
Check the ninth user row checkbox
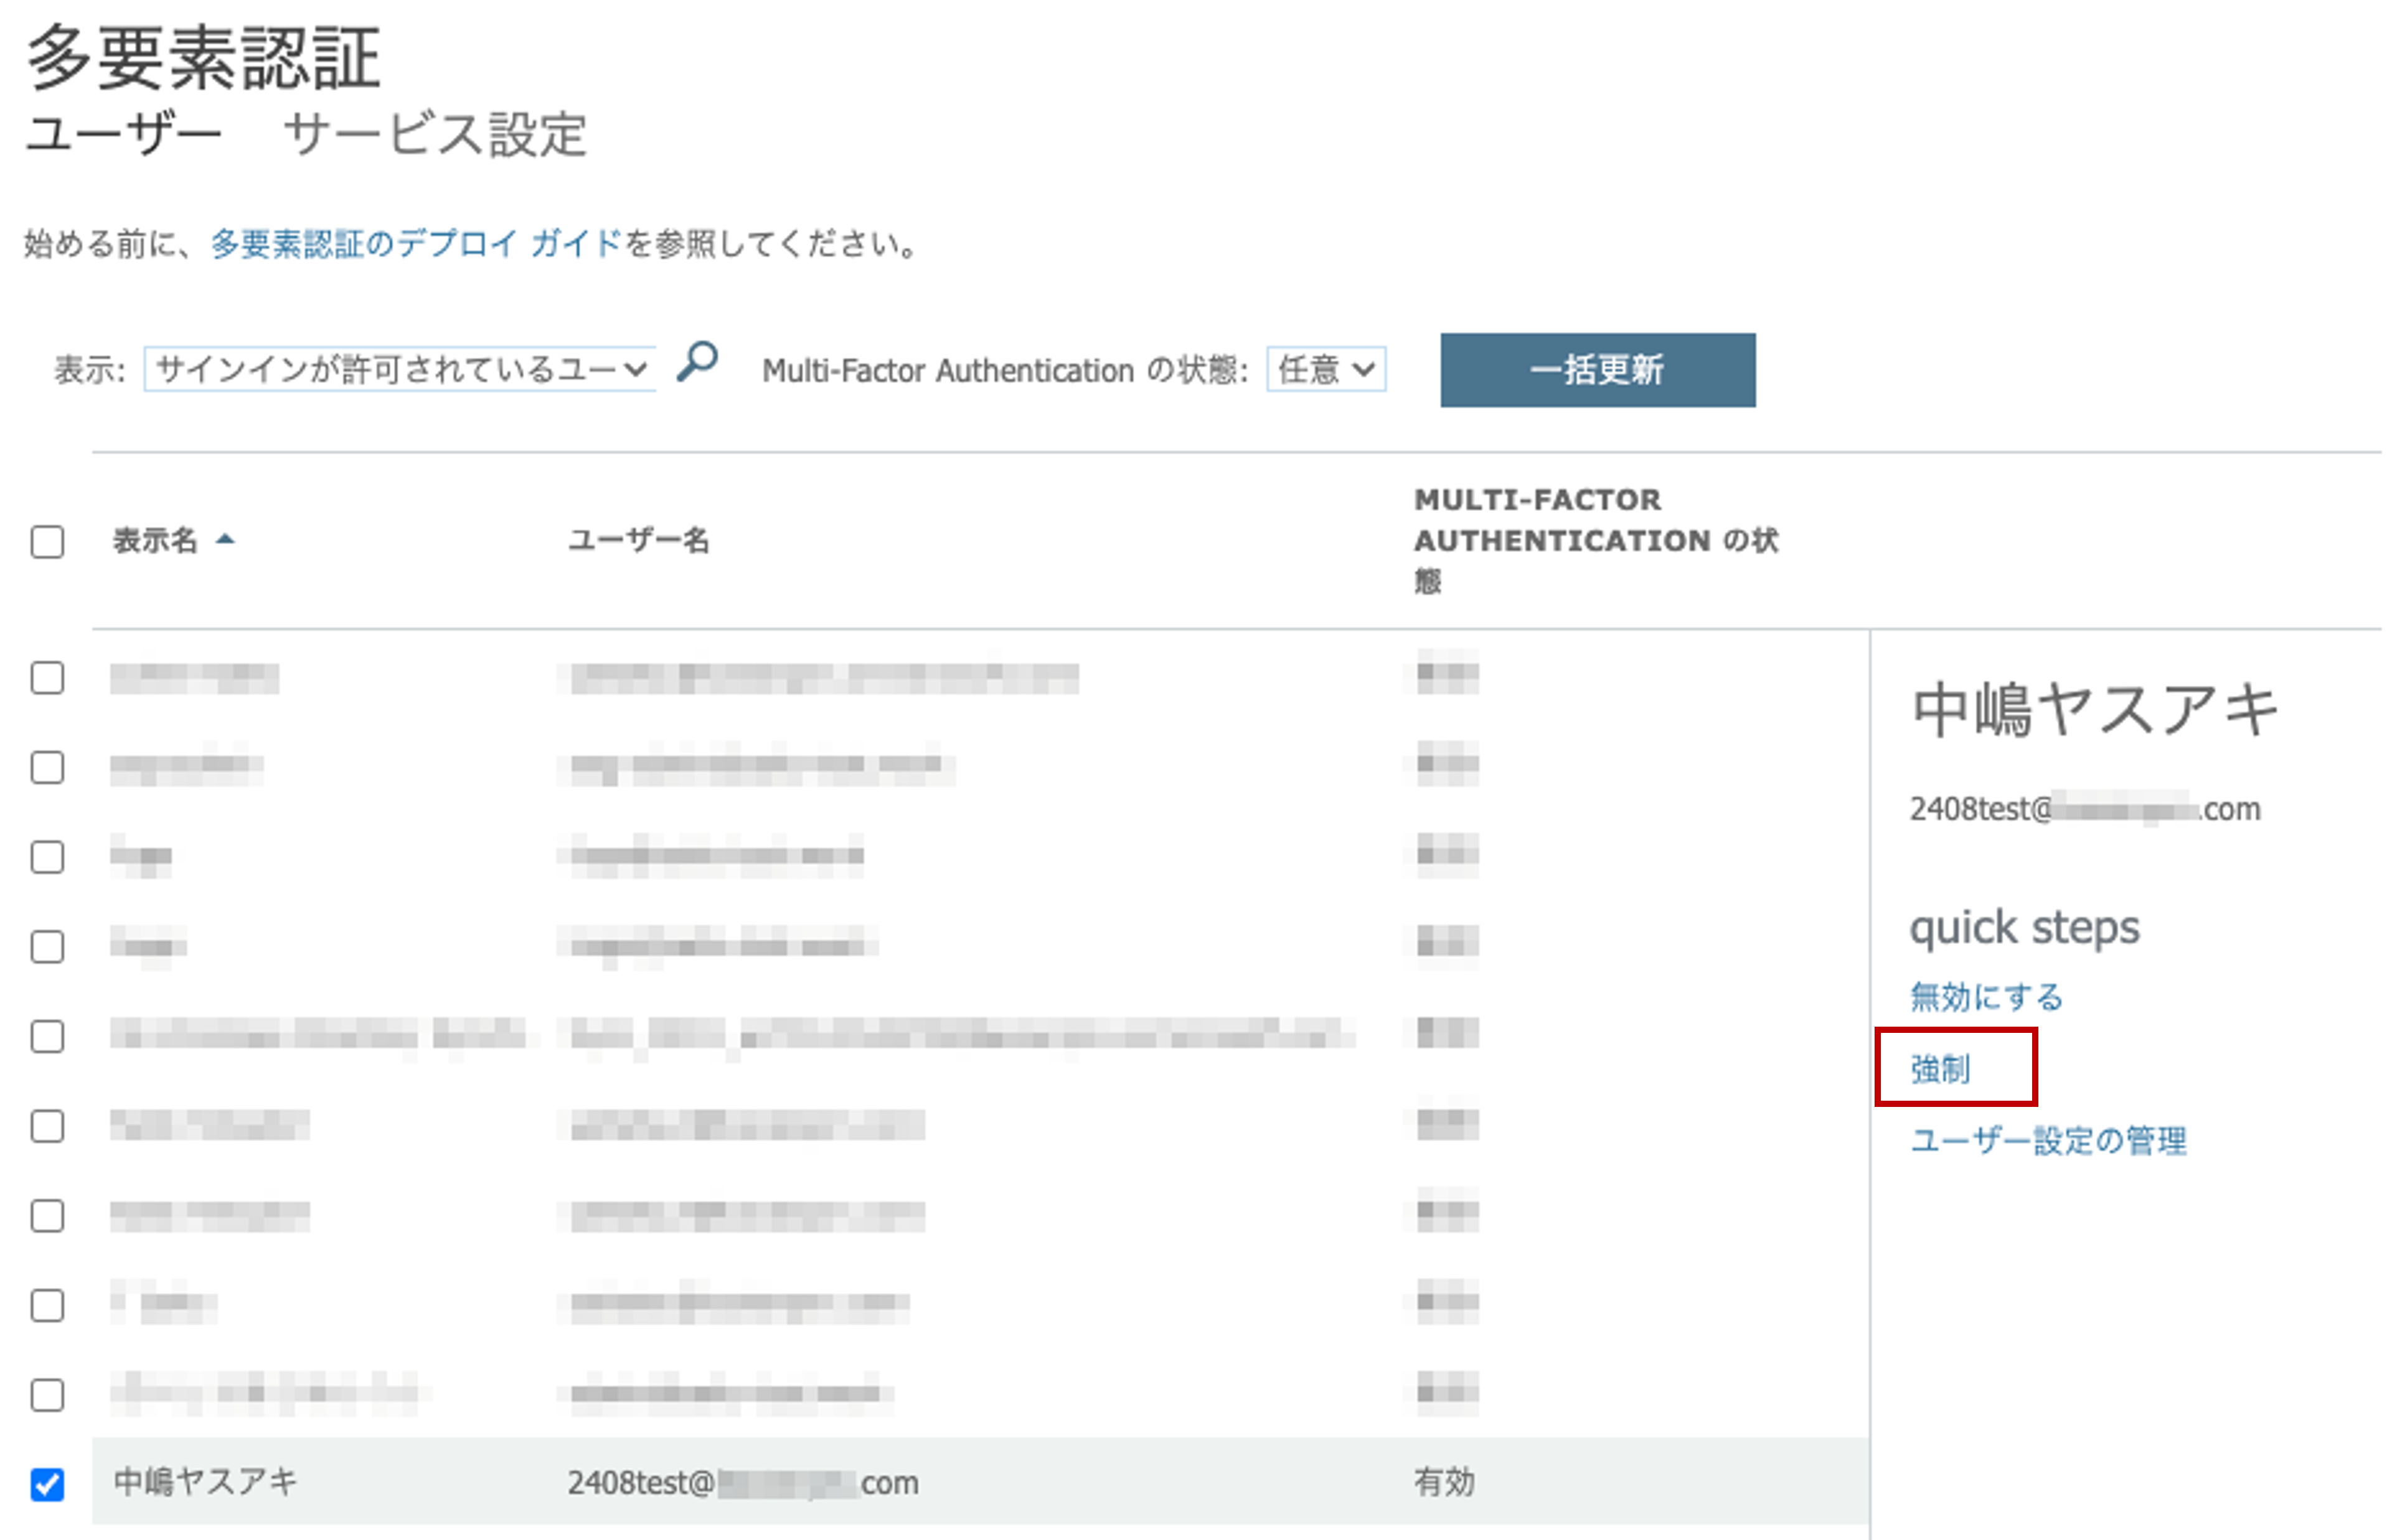pyautogui.click(x=47, y=1395)
